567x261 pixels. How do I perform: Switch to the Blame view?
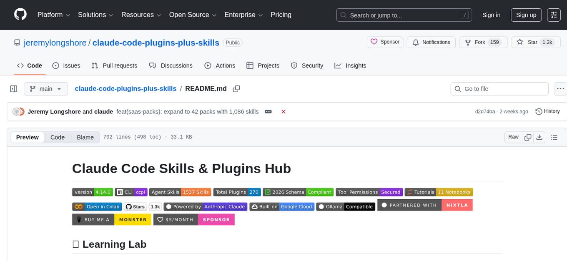pos(85,137)
